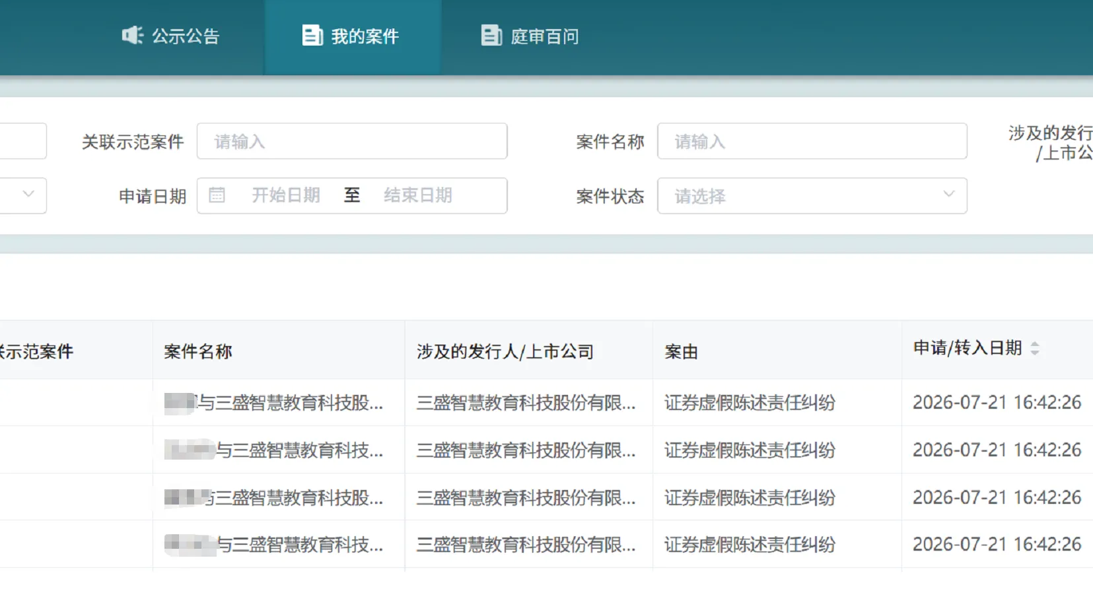This screenshot has width=1093, height=595.
Task: Click the document icon beside 我的案件
Action: (312, 36)
